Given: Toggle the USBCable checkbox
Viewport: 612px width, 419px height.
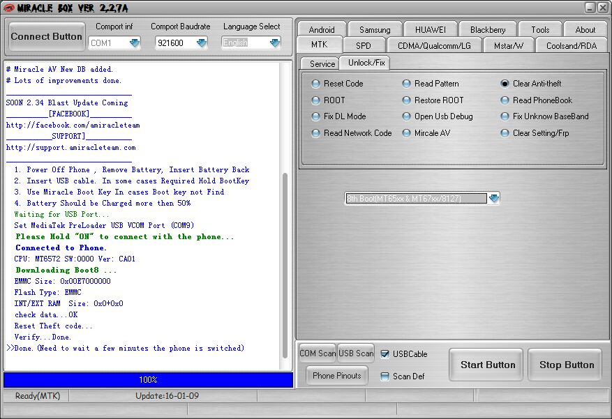Looking at the screenshot, I should 385,354.
